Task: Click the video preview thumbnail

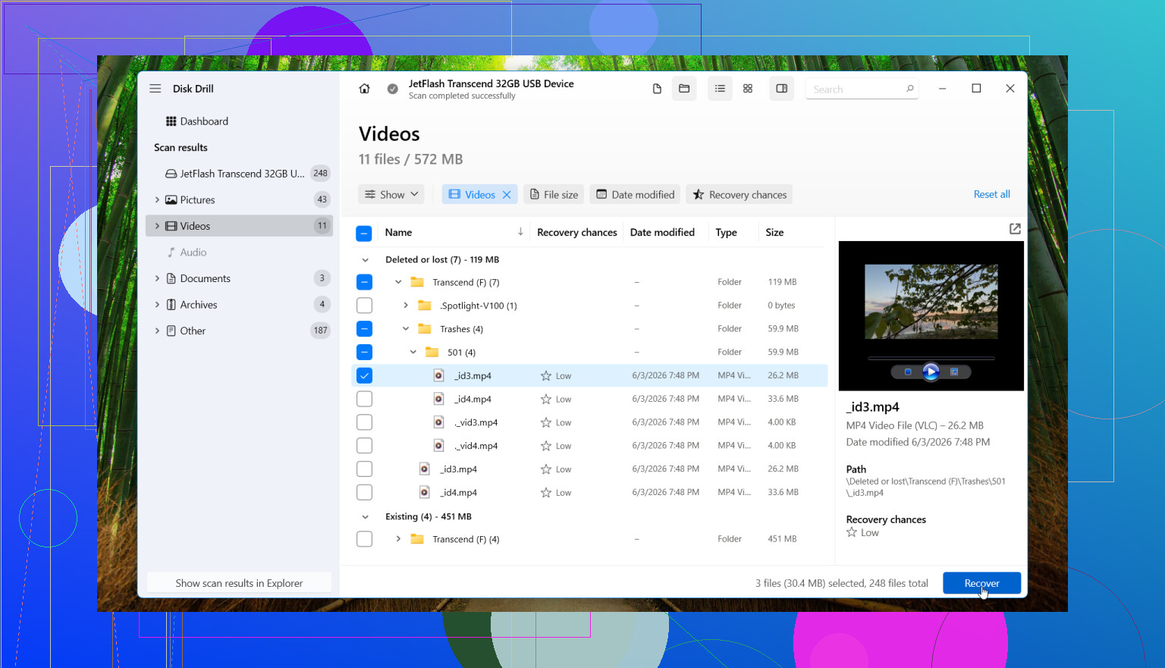Action: tap(931, 301)
